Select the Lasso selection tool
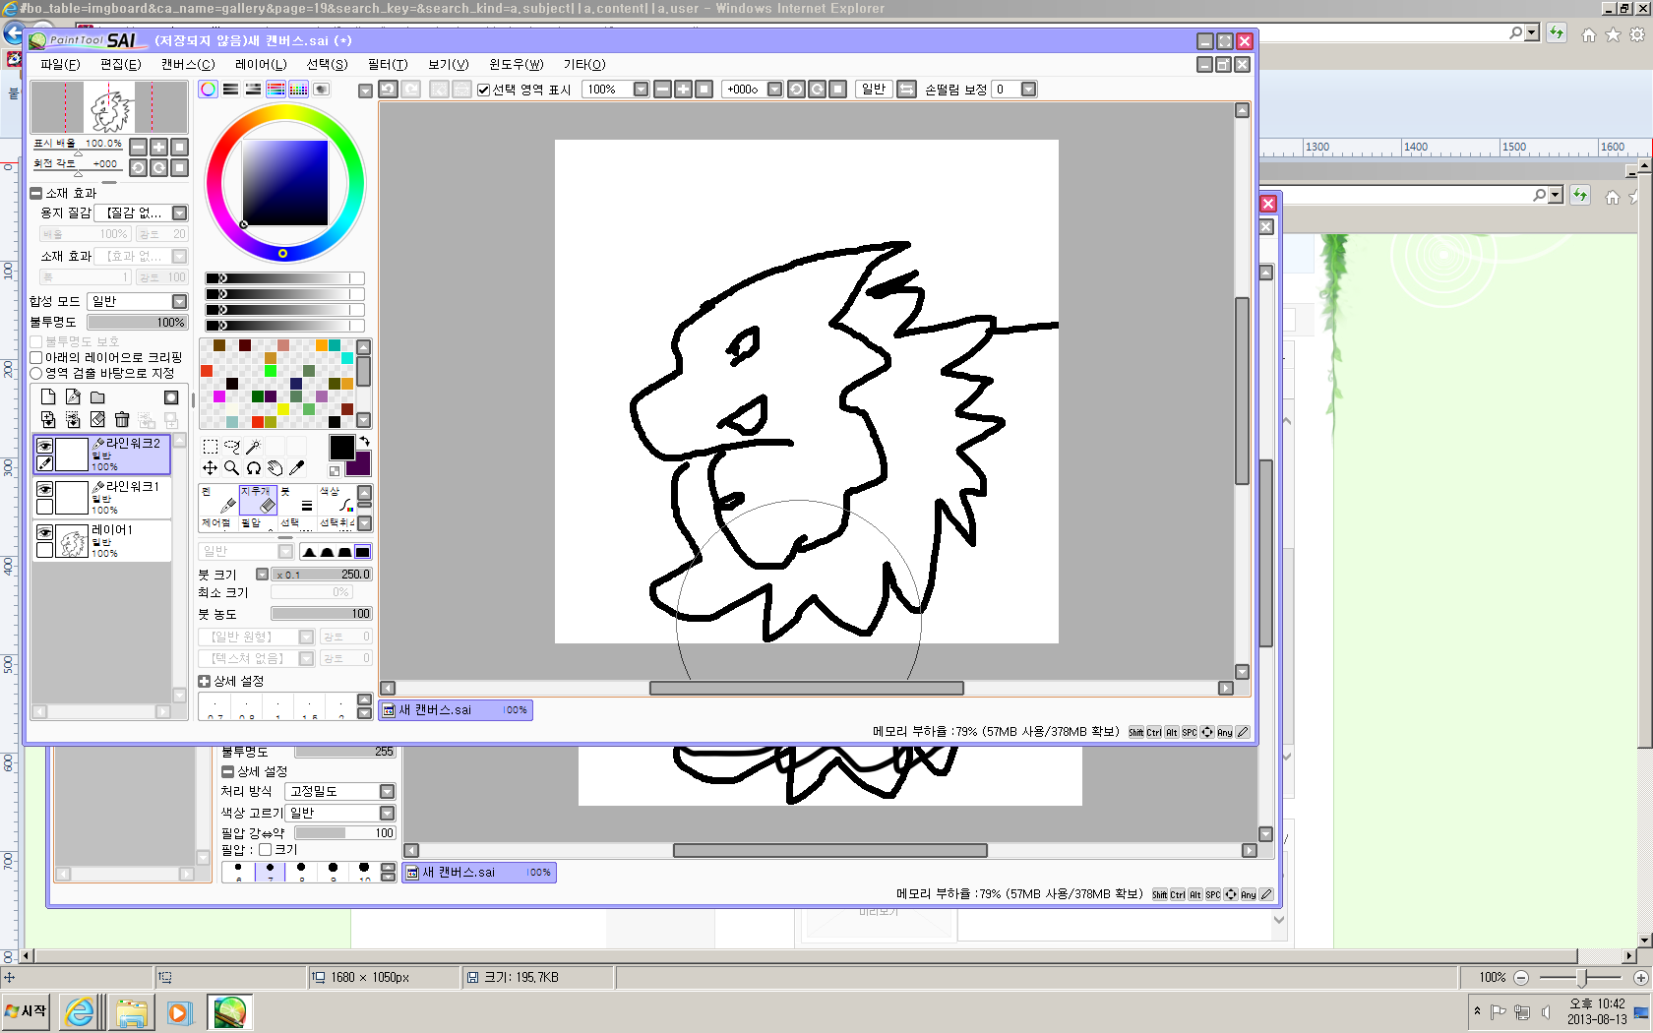The image size is (1653, 1033). click(x=232, y=447)
